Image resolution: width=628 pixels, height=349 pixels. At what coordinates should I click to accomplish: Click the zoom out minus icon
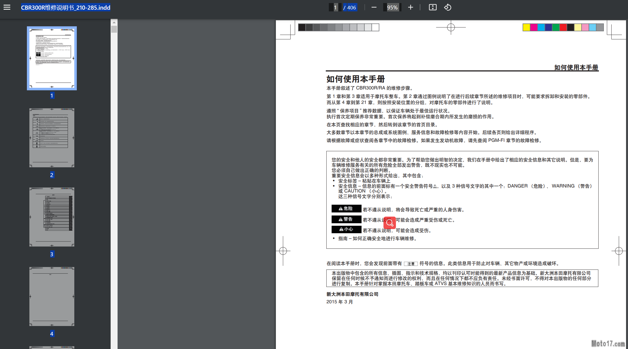[374, 7]
